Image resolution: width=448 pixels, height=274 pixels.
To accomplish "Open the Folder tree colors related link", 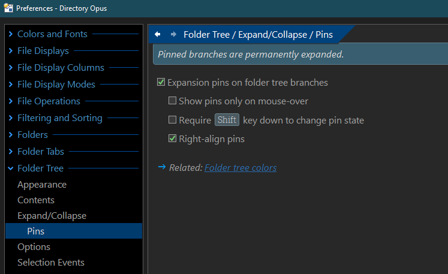I will 240,168.
